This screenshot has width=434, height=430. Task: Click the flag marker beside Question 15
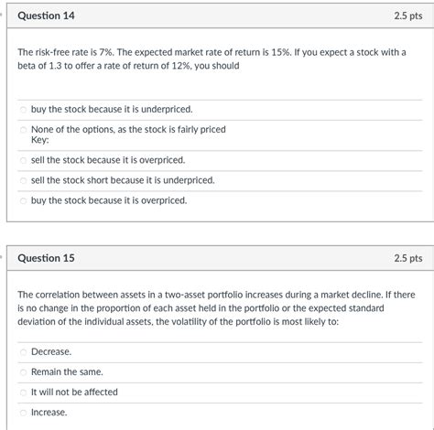[1, 257]
